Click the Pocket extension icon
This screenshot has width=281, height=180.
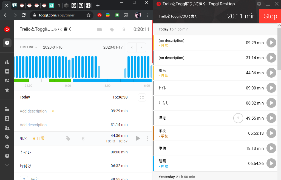click(x=126, y=15)
